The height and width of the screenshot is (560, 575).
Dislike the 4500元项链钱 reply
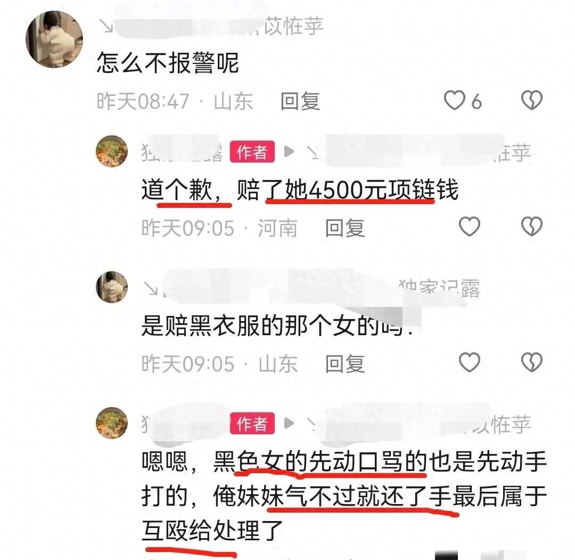(532, 226)
